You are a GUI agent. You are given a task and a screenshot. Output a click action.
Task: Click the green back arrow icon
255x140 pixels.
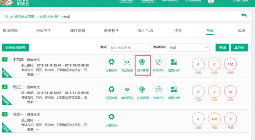pos(244,15)
